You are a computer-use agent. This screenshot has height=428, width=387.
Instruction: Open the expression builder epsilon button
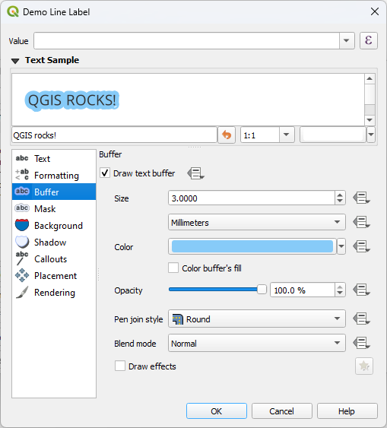click(369, 40)
